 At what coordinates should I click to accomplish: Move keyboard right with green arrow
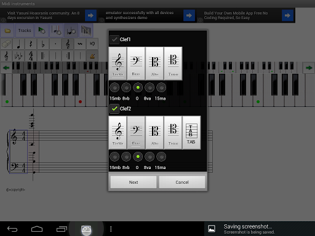coord(309,68)
